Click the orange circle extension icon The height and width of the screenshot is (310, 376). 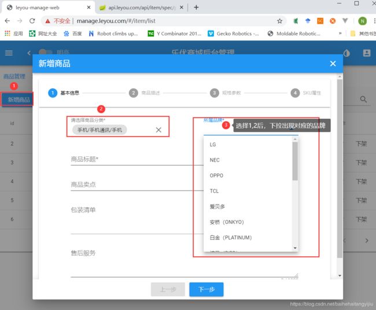pos(333,21)
